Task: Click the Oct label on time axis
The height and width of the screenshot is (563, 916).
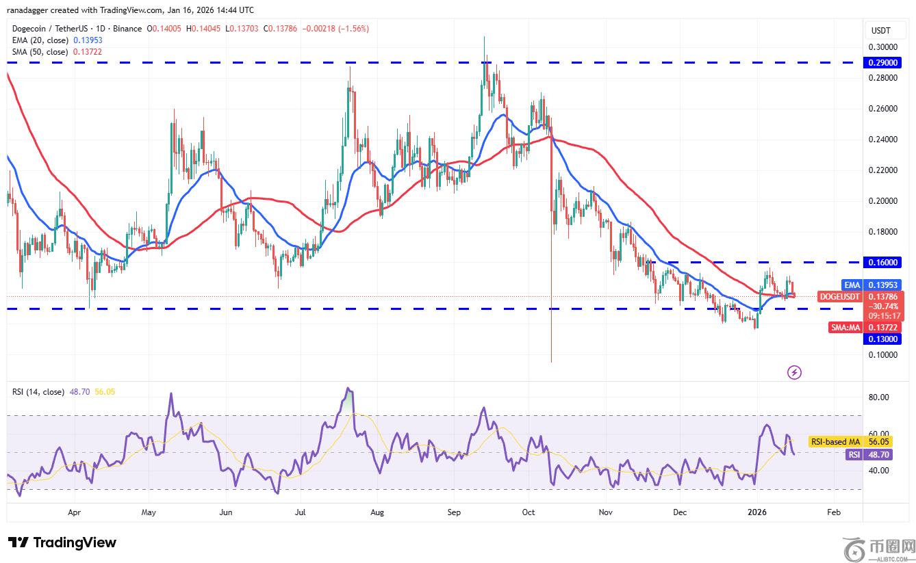Action: (x=527, y=512)
